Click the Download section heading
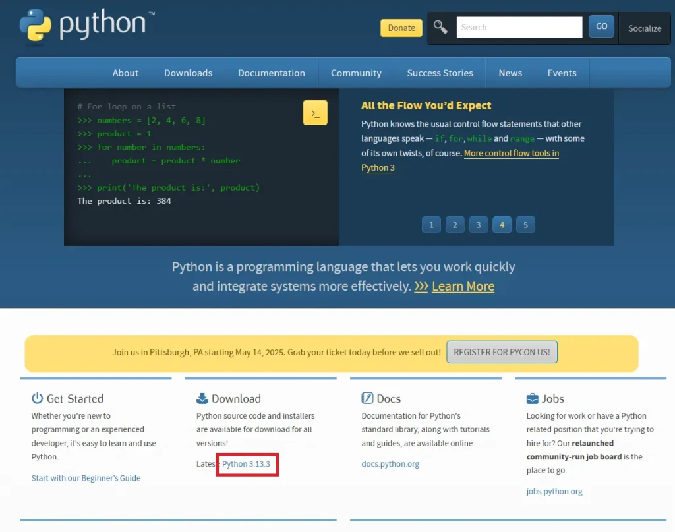 (x=236, y=399)
